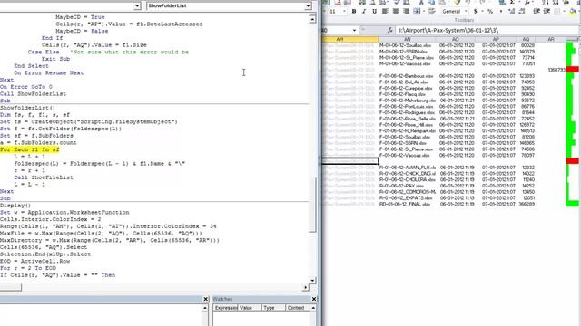Click the Increase Decimal icon
Screen dimensions: 581x326
click(512, 12)
